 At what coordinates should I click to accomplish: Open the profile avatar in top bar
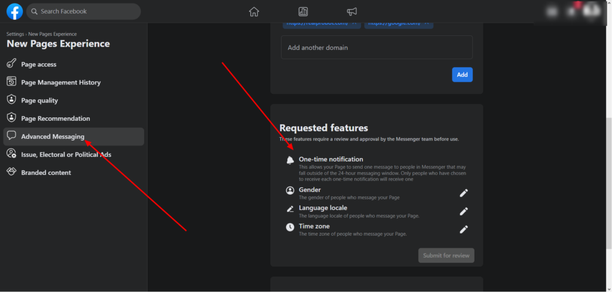pos(591,11)
